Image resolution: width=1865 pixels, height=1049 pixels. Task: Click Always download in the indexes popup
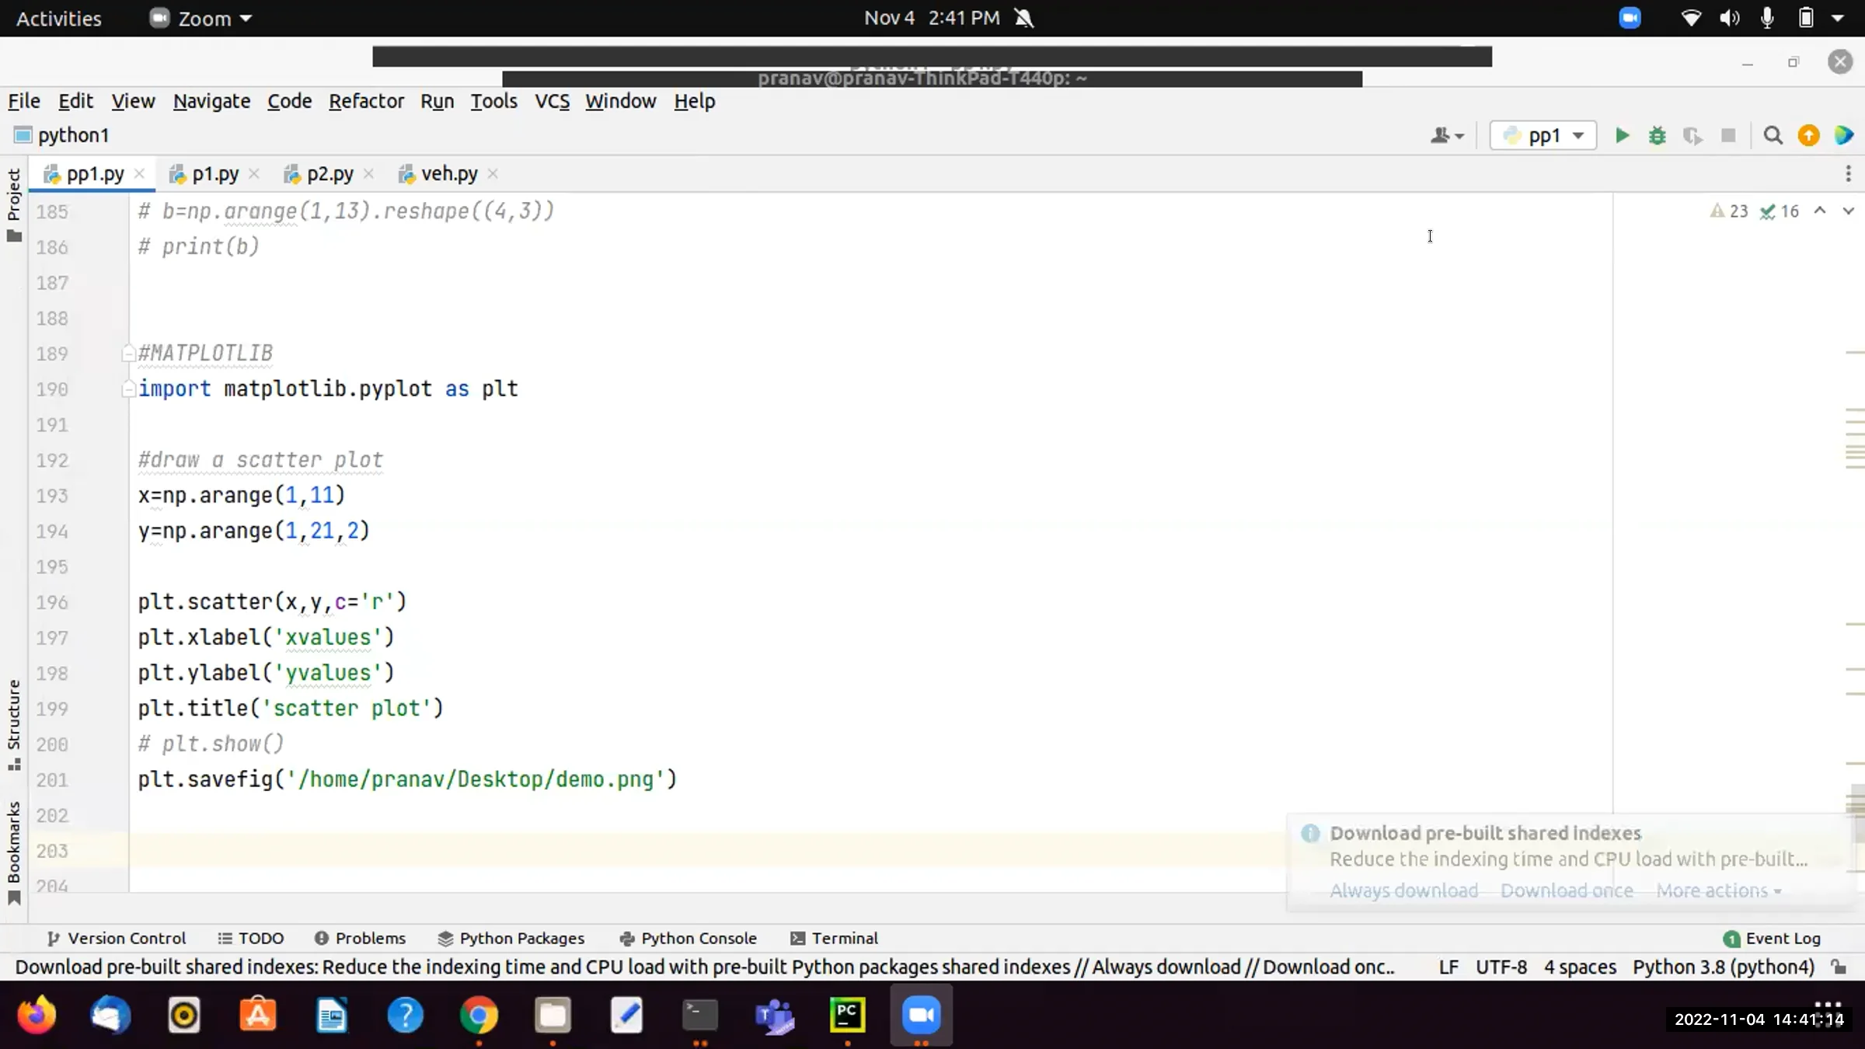point(1403,890)
